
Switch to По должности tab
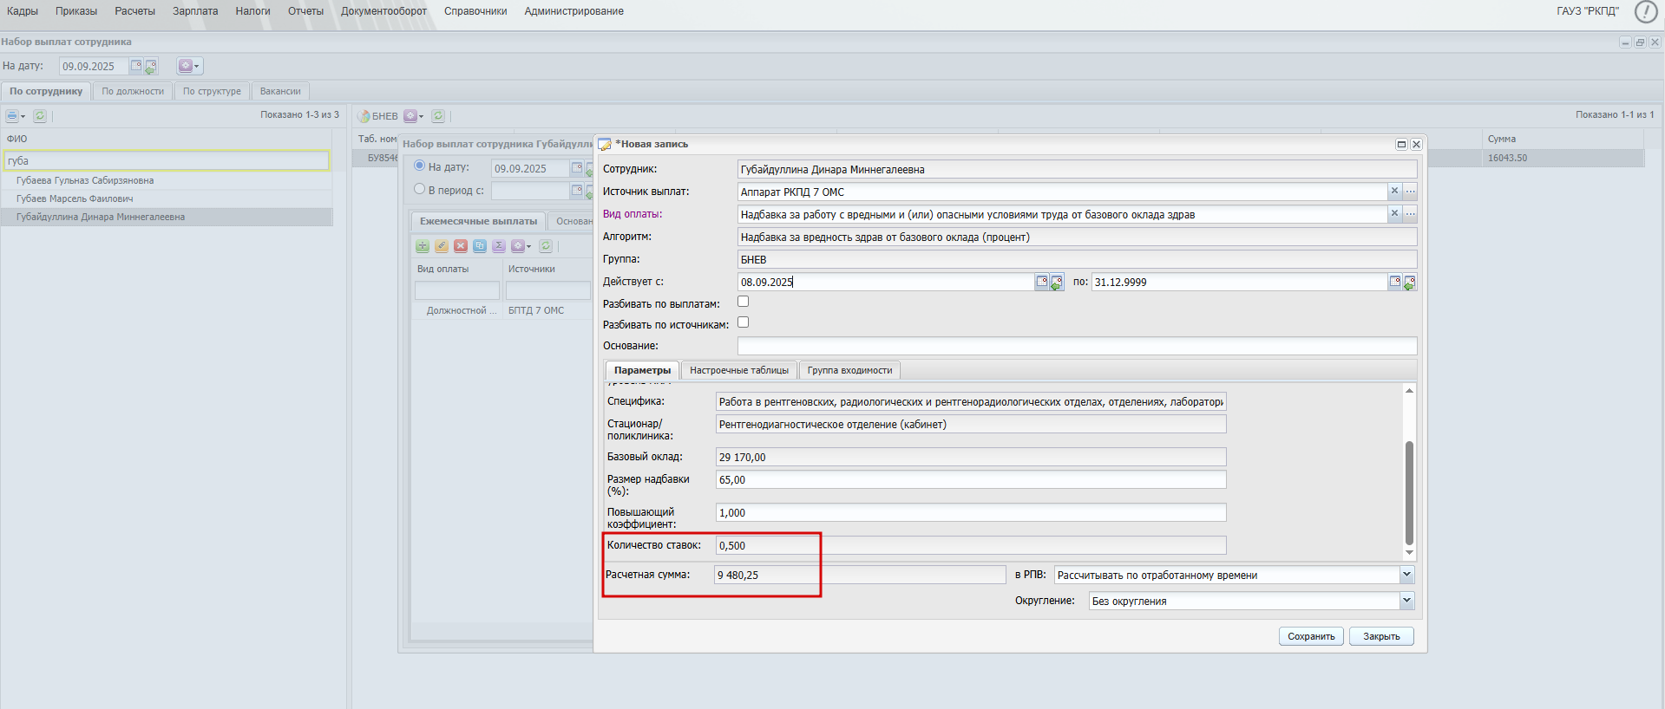(133, 91)
